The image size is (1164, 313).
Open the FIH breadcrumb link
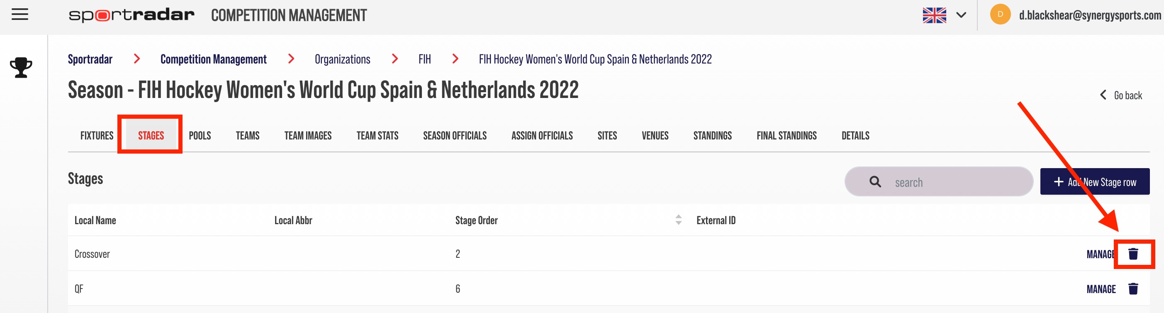(424, 59)
